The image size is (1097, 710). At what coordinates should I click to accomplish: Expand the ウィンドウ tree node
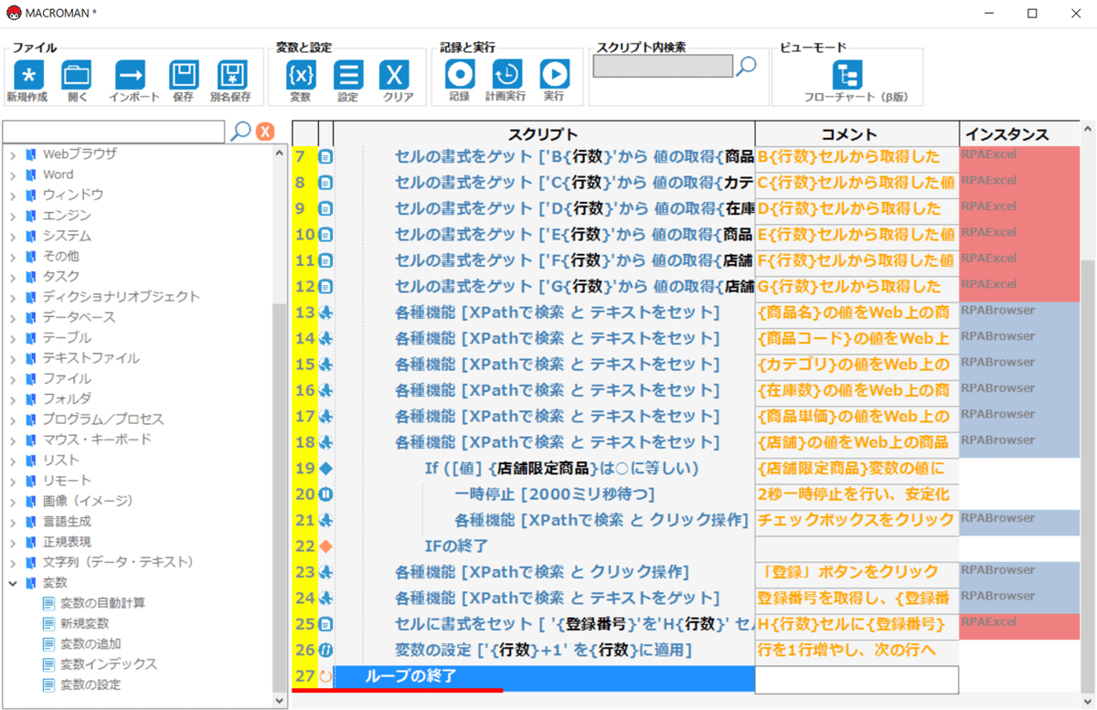tap(13, 195)
